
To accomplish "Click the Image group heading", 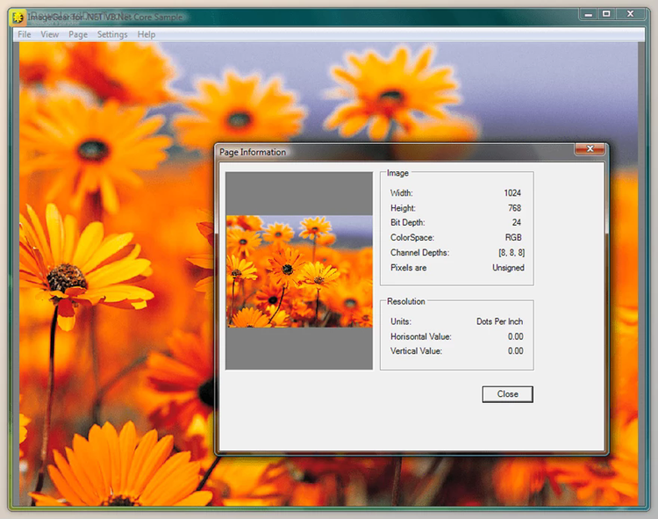I will [x=397, y=173].
